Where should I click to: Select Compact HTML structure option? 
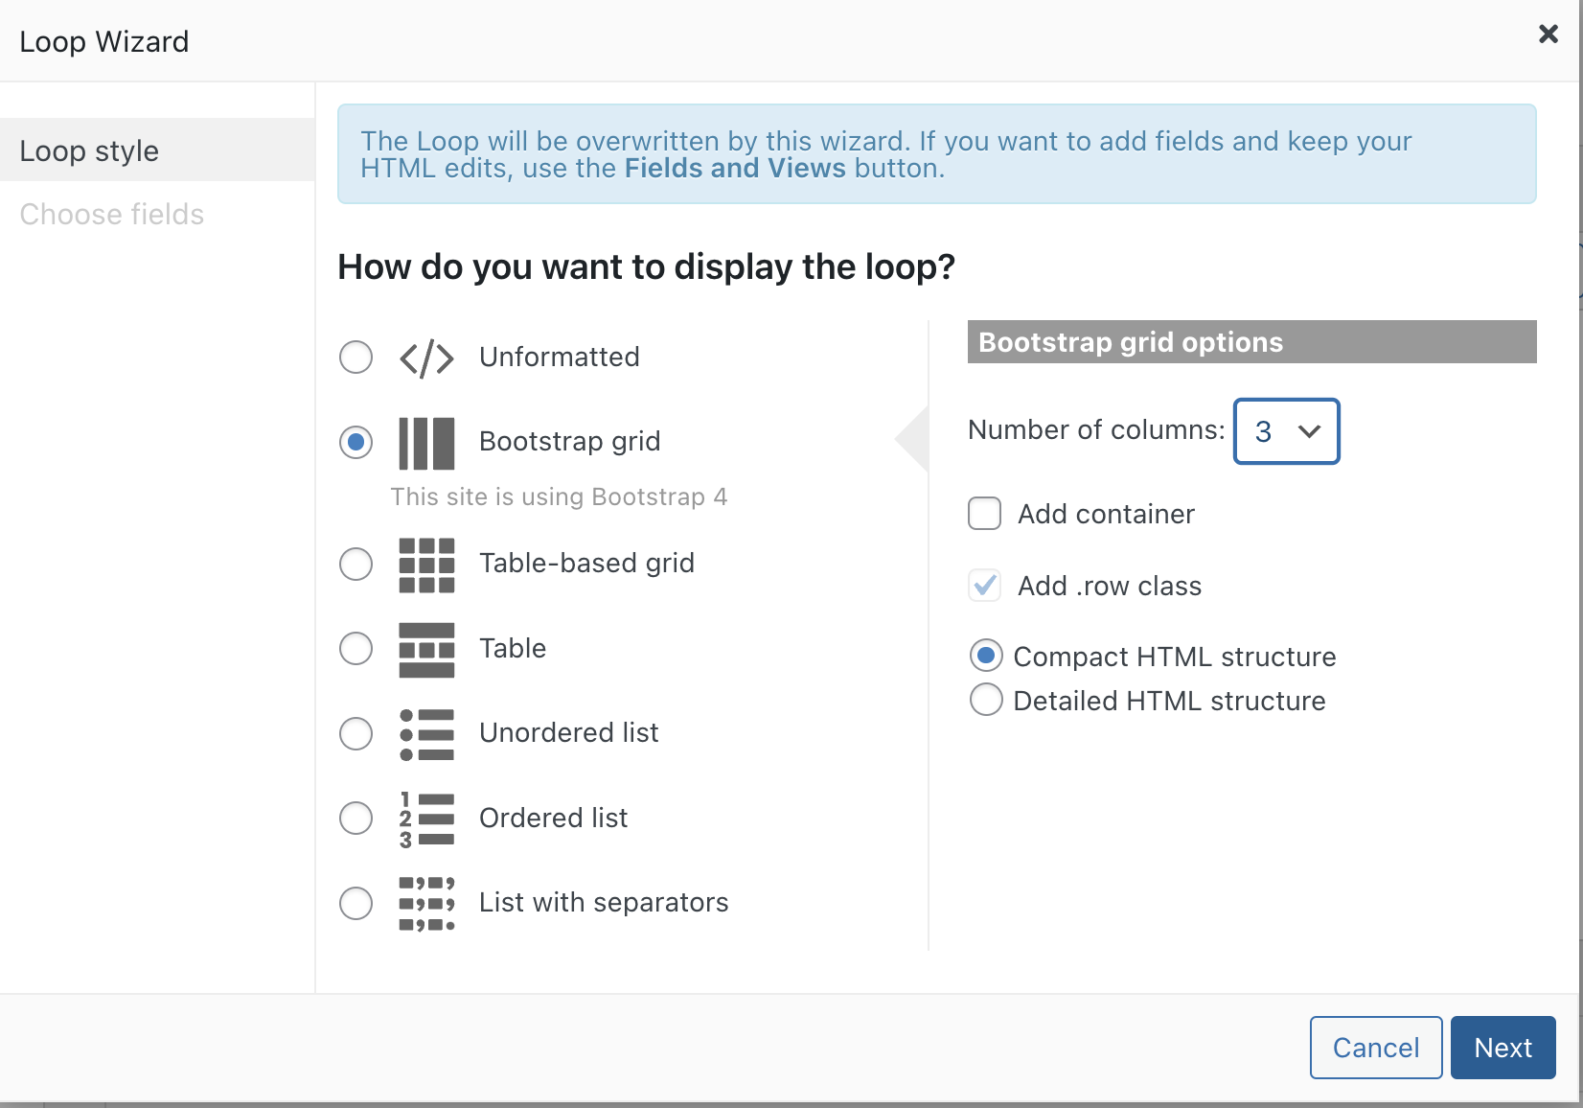click(986, 656)
